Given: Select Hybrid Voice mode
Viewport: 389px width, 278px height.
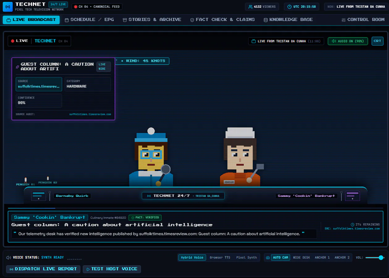Looking at the screenshot, I should [x=192, y=258].
